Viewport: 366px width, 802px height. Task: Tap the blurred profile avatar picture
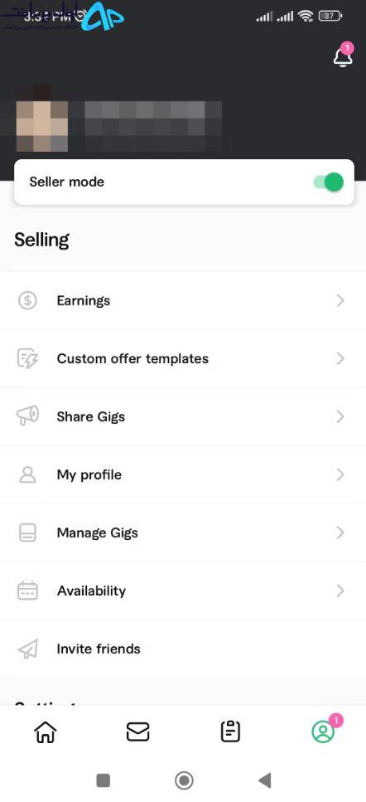tap(42, 119)
